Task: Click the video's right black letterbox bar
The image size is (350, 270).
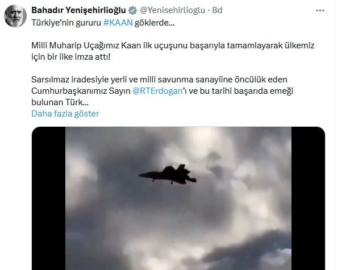Action: tap(308, 198)
